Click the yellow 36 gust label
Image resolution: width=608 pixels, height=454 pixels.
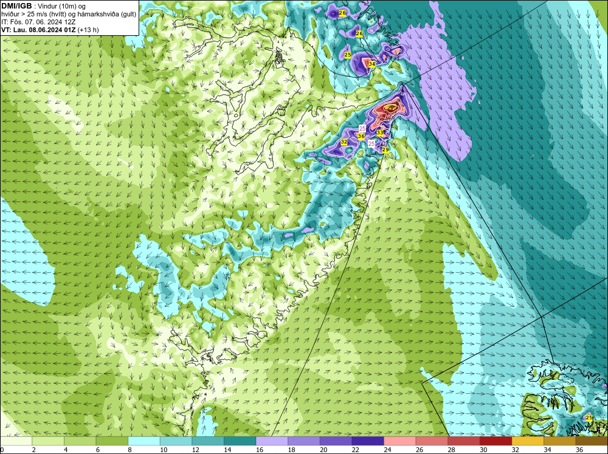tap(361, 136)
